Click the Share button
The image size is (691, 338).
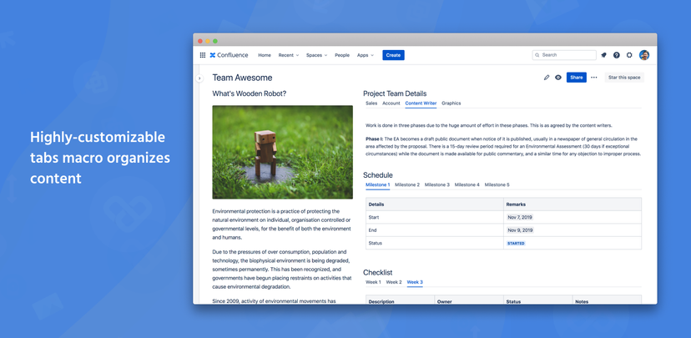577,78
